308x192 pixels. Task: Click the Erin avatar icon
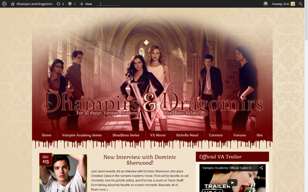coord(293,4)
